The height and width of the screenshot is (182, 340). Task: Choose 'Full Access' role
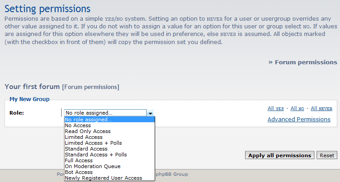tap(79, 160)
